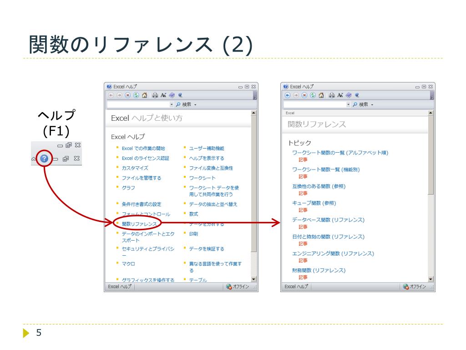Click Stop icon in right Excel Help window
Viewport: 466px width, 350px height.
pos(304,95)
